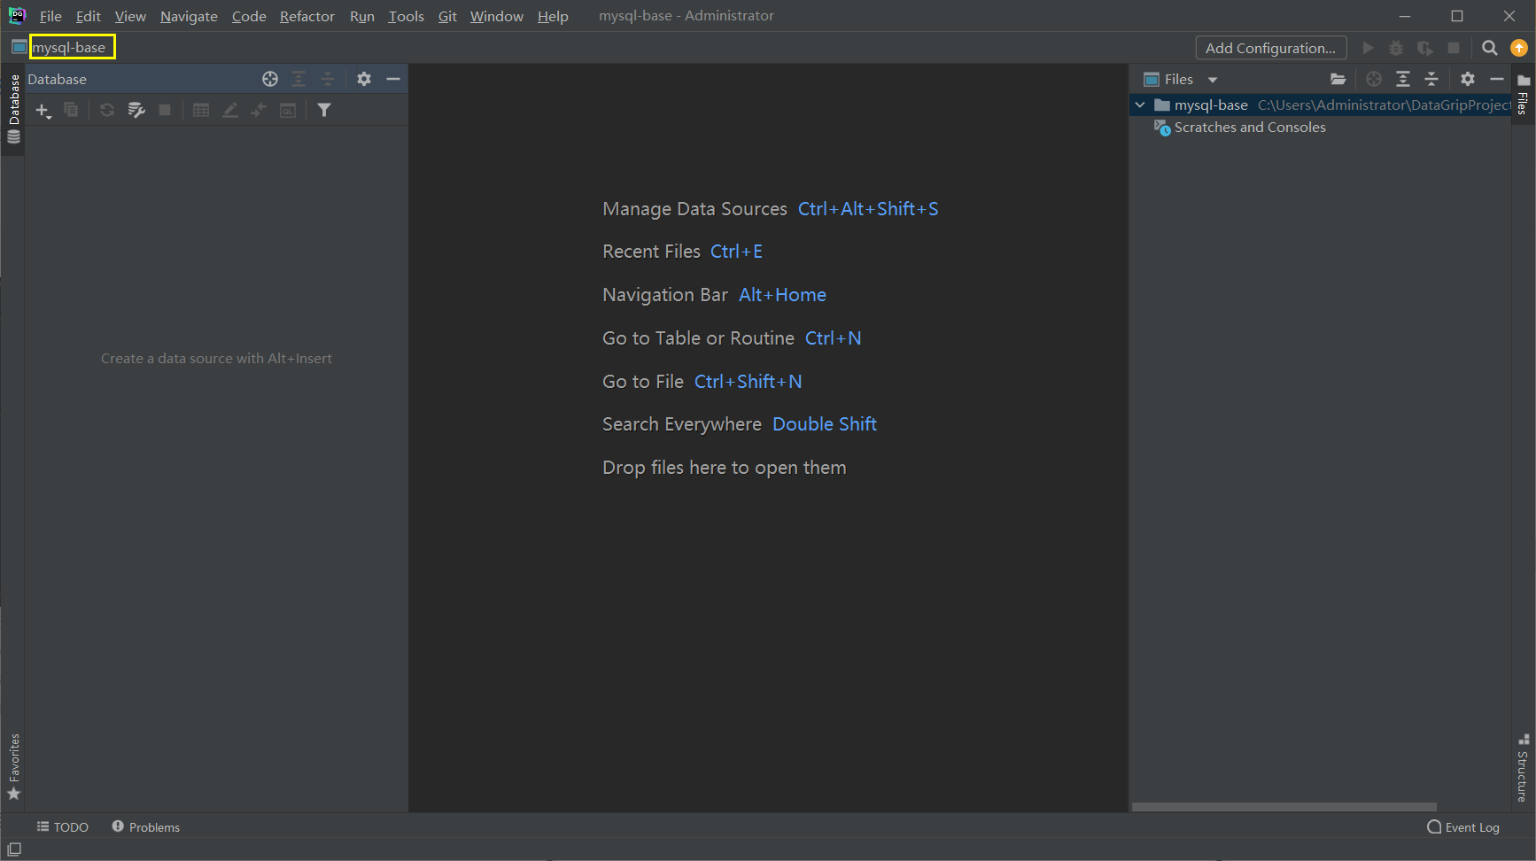Select mysql-base folder in Files tree
Screen dimensions: 1536x861
tap(1211, 105)
